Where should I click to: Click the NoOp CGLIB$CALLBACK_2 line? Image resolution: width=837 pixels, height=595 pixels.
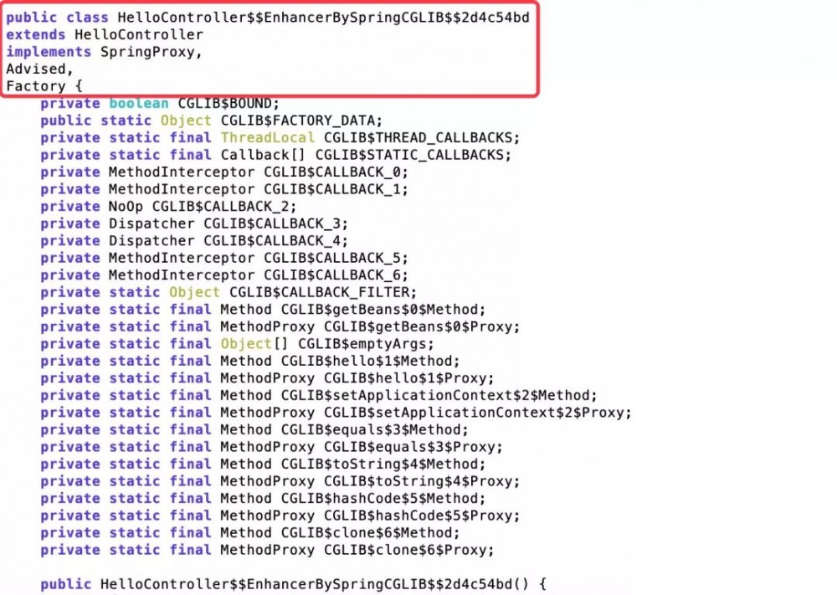pyautogui.click(x=169, y=206)
